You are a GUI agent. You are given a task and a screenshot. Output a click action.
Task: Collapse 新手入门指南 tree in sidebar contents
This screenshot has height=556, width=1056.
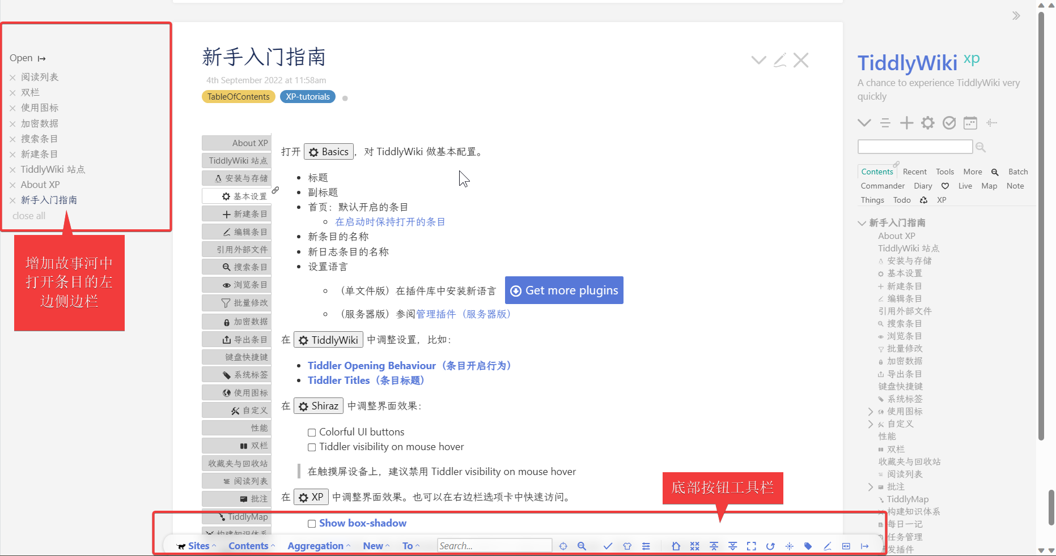pos(862,223)
